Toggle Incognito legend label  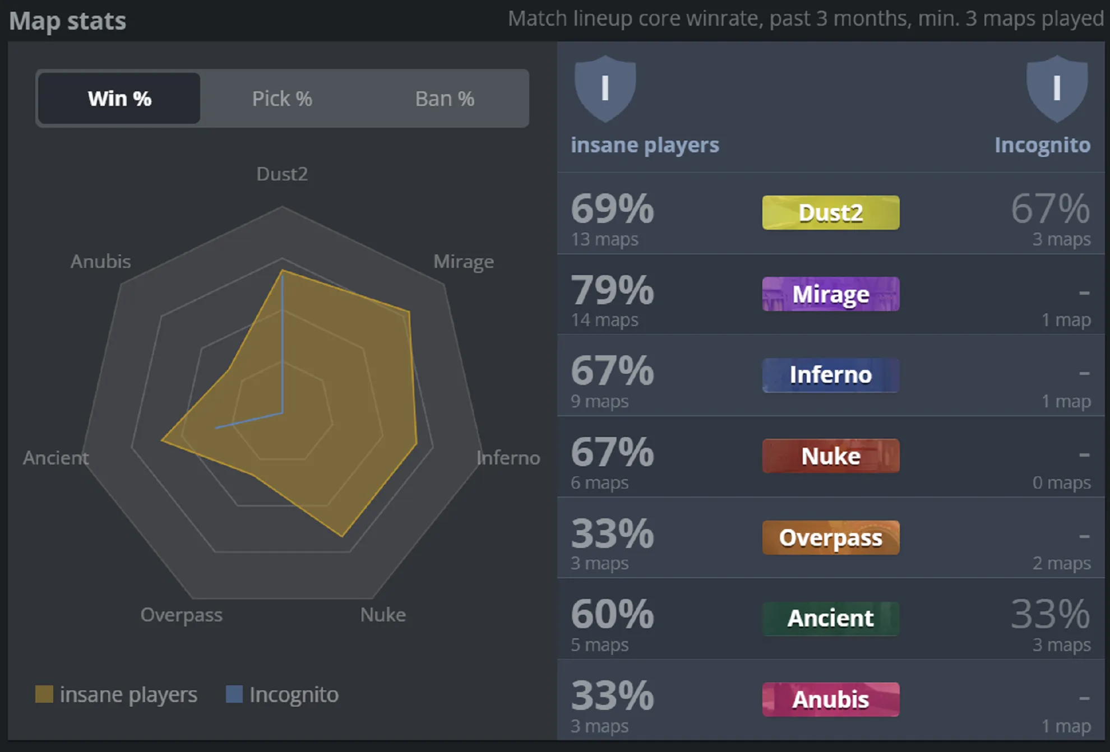[294, 695]
